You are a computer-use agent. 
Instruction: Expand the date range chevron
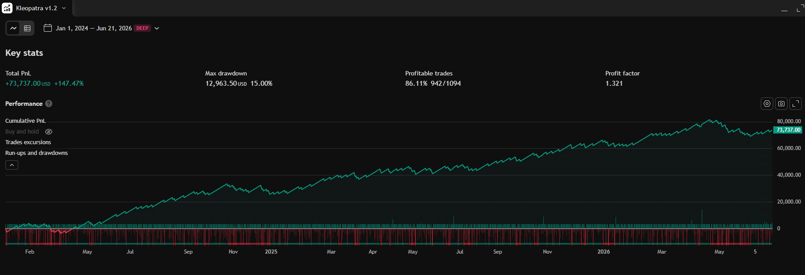coord(157,28)
